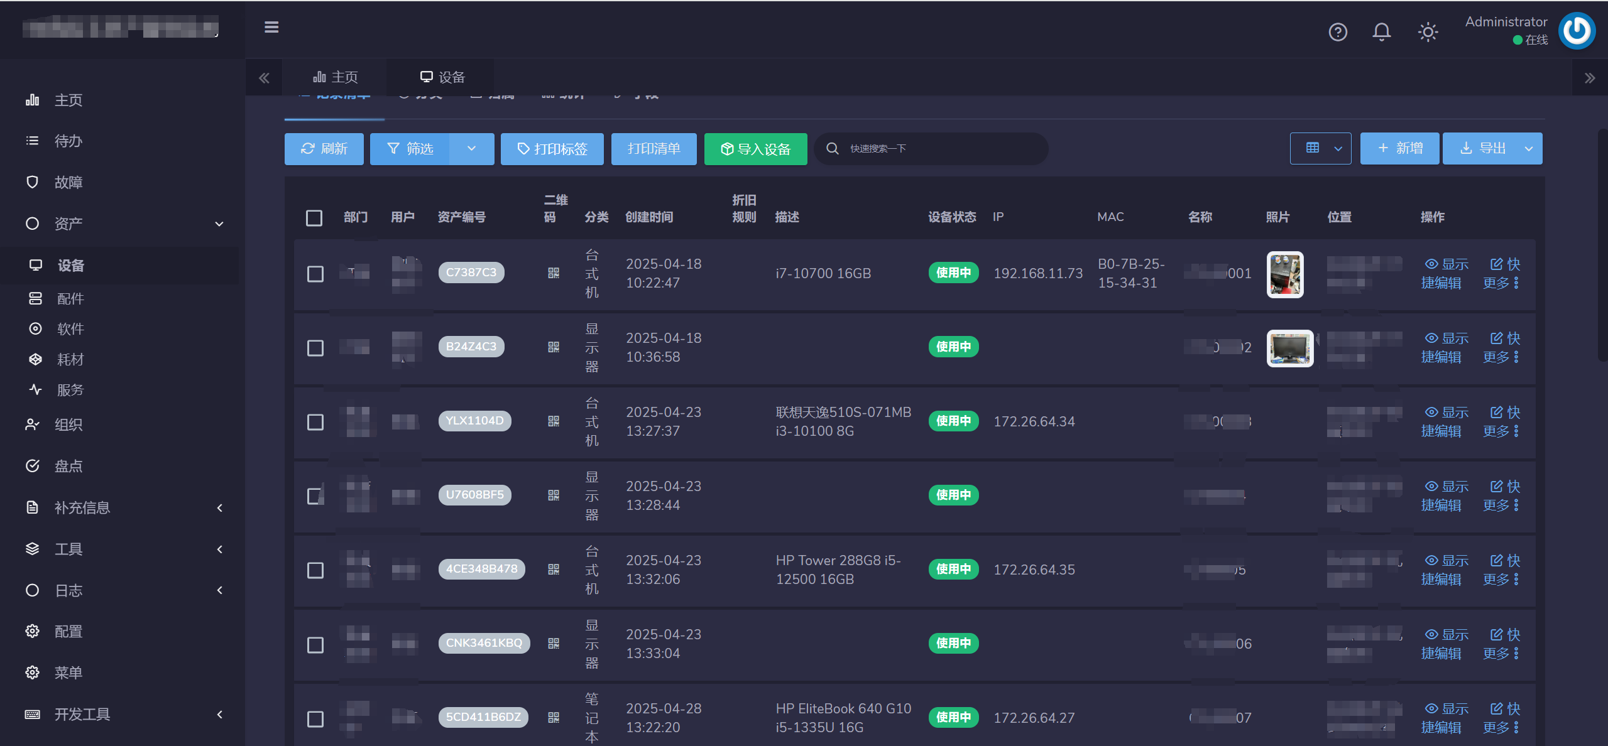Click the 导入设备 button
The image size is (1608, 746).
755,149
